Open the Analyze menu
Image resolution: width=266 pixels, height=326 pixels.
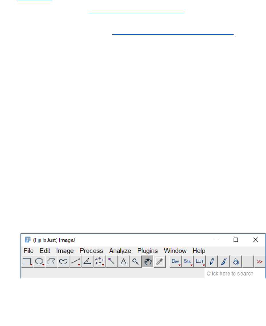tap(120, 251)
